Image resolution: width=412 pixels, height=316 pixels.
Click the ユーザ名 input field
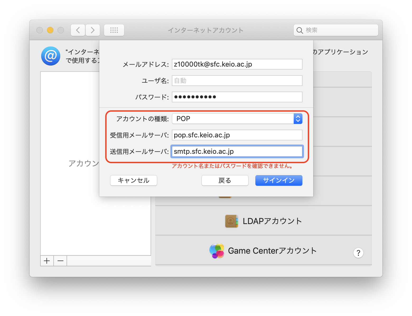click(x=237, y=81)
